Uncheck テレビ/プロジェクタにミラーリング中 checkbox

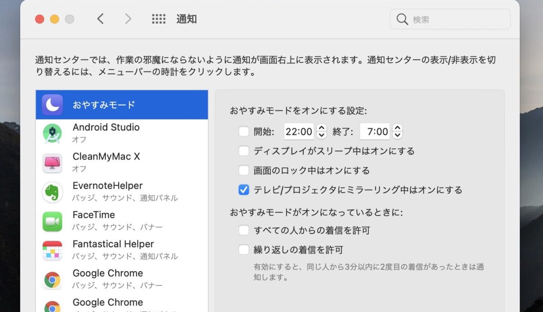(244, 190)
